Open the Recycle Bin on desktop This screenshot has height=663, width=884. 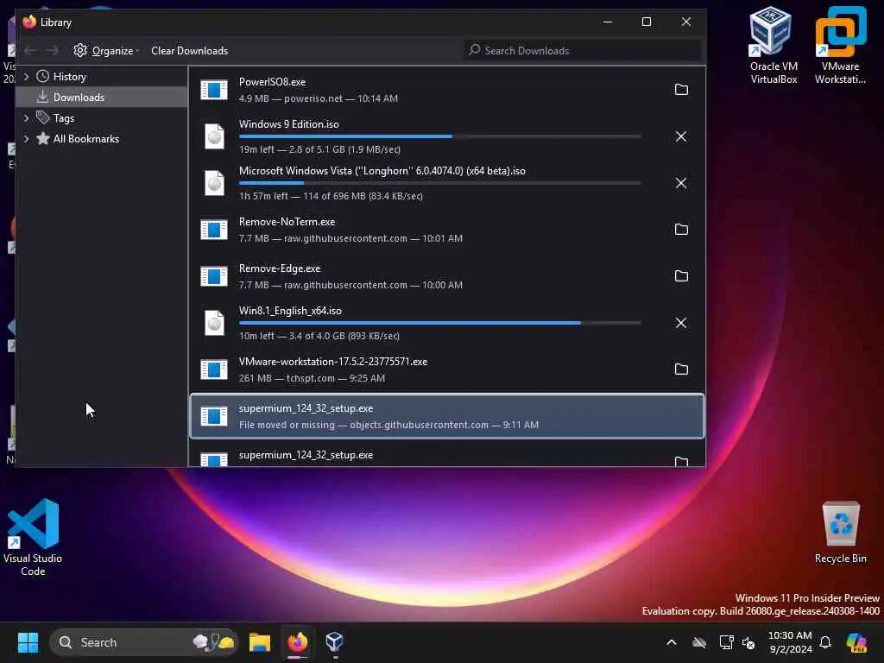(840, 533)
